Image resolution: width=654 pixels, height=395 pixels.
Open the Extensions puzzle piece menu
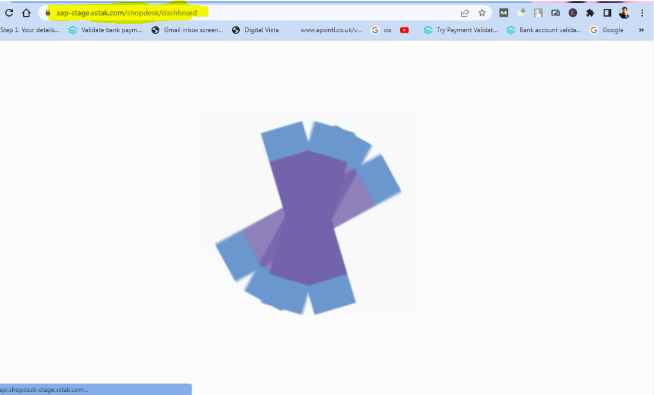tap(590, 13)
